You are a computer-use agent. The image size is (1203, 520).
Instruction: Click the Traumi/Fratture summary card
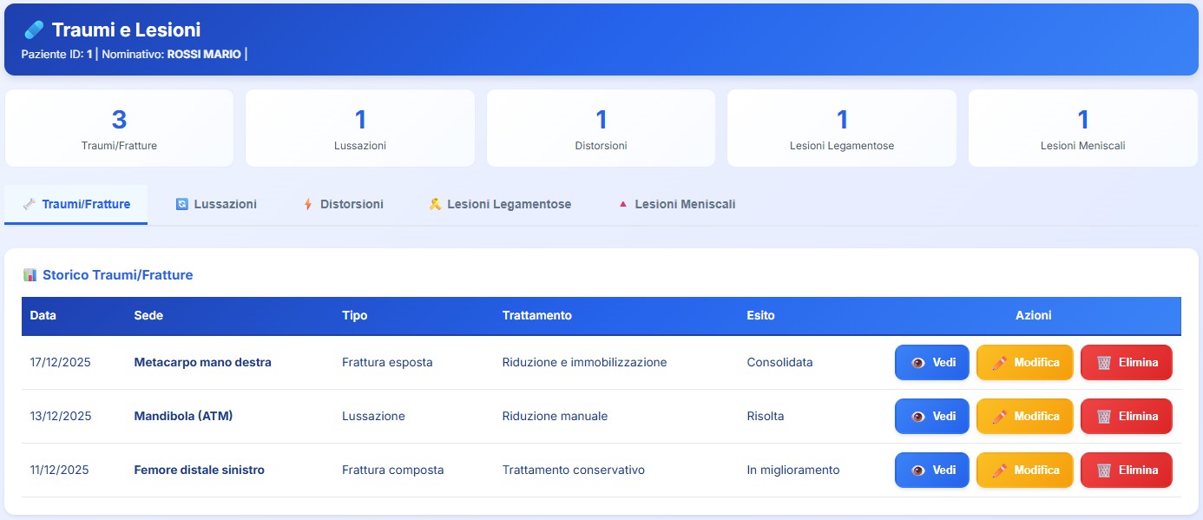[119, 128]
